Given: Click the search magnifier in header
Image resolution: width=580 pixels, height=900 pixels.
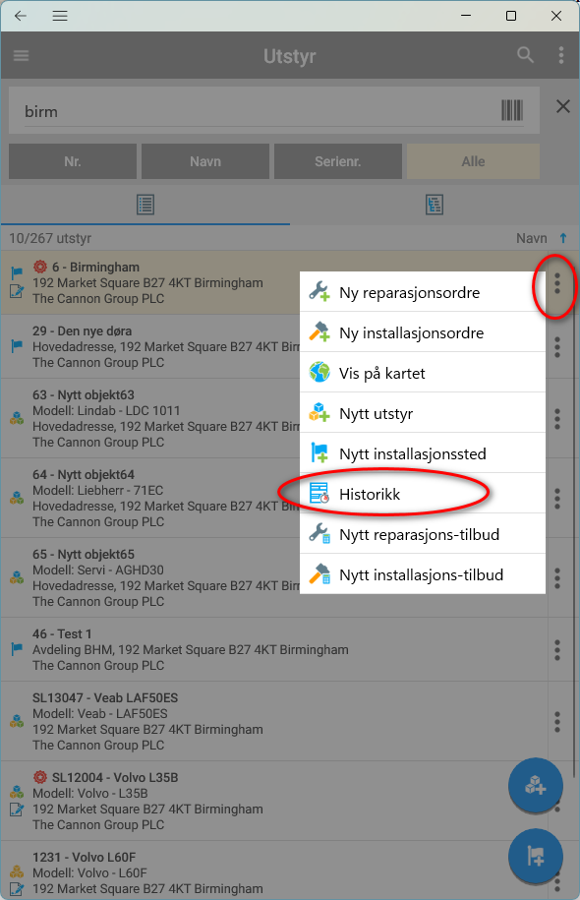Looking at the screenshot, I should tap(525, 55).
